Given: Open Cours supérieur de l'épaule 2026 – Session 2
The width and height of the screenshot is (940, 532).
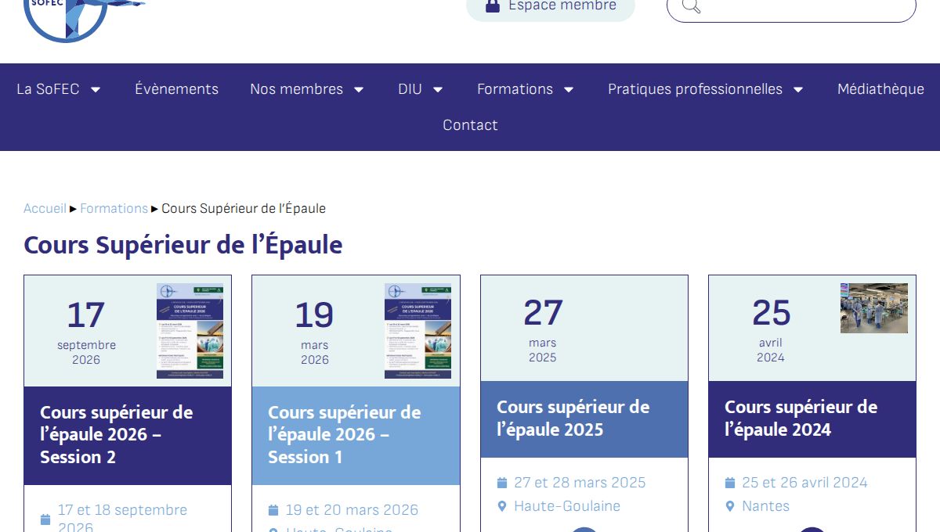Looking at the screenshot, I should coord(116,434).
